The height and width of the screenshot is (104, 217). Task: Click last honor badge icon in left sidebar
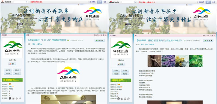20,98
